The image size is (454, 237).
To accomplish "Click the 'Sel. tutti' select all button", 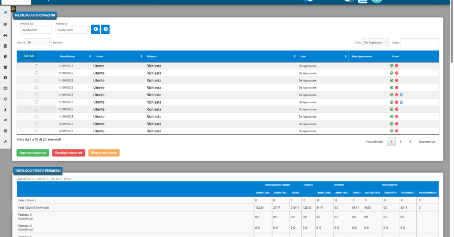I will 29,56.
